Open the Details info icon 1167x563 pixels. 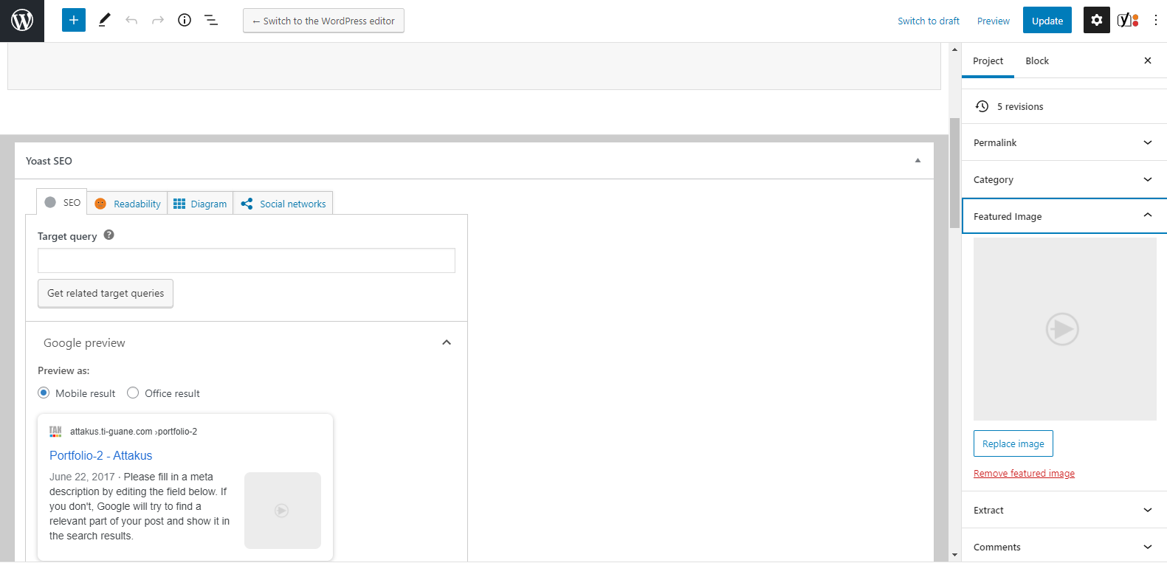[185, 21]
